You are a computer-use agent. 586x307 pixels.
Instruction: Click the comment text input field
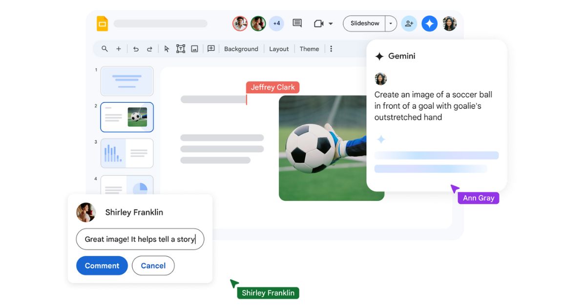point(140,239)
